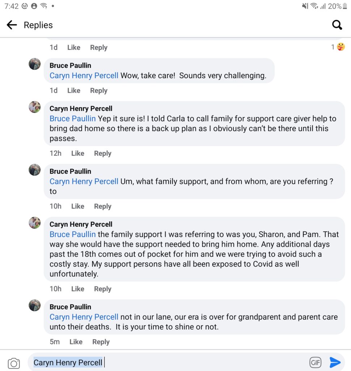Like the 12h-old comment from Caryn
Image resolution: width=351 pixels, height=371 pixels.
click(x=78, y=153)
